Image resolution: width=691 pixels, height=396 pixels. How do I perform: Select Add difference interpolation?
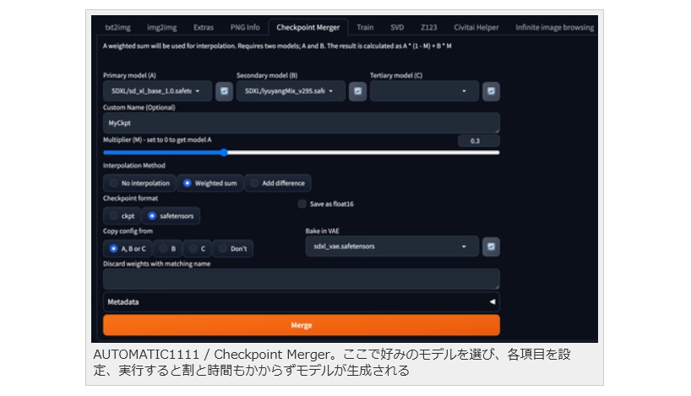click(x=278, y=182)
